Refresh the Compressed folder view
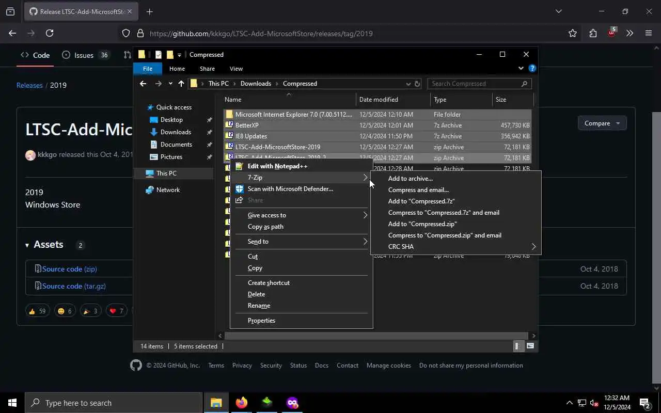The image size is (661, 413). pos(417,84)
